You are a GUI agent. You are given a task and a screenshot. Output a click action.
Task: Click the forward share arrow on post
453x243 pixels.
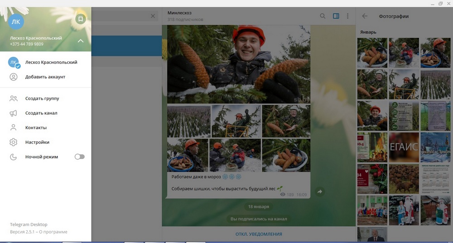(x=319, y=192)
